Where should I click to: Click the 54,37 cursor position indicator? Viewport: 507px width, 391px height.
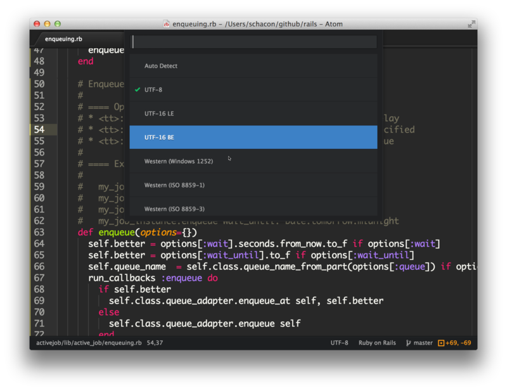(x=155, y=343)
